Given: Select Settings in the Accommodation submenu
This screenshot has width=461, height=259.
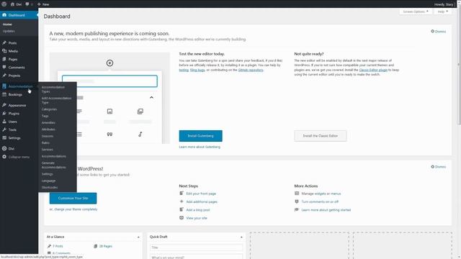Looking at the screenshot, I should [48, 174].
